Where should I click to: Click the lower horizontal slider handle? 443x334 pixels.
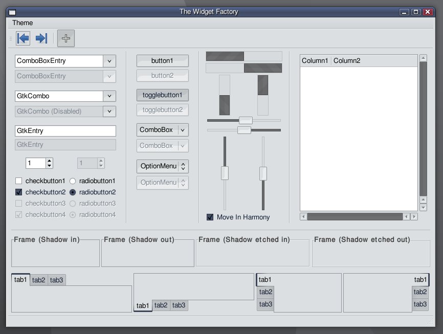[x=244, y=130]
